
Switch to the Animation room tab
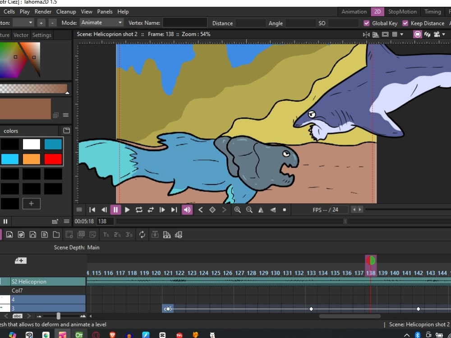pos(354,12)
